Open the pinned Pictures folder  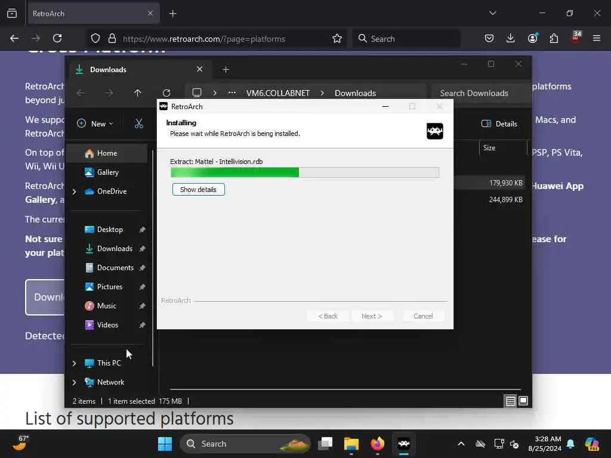pos(109,287)
